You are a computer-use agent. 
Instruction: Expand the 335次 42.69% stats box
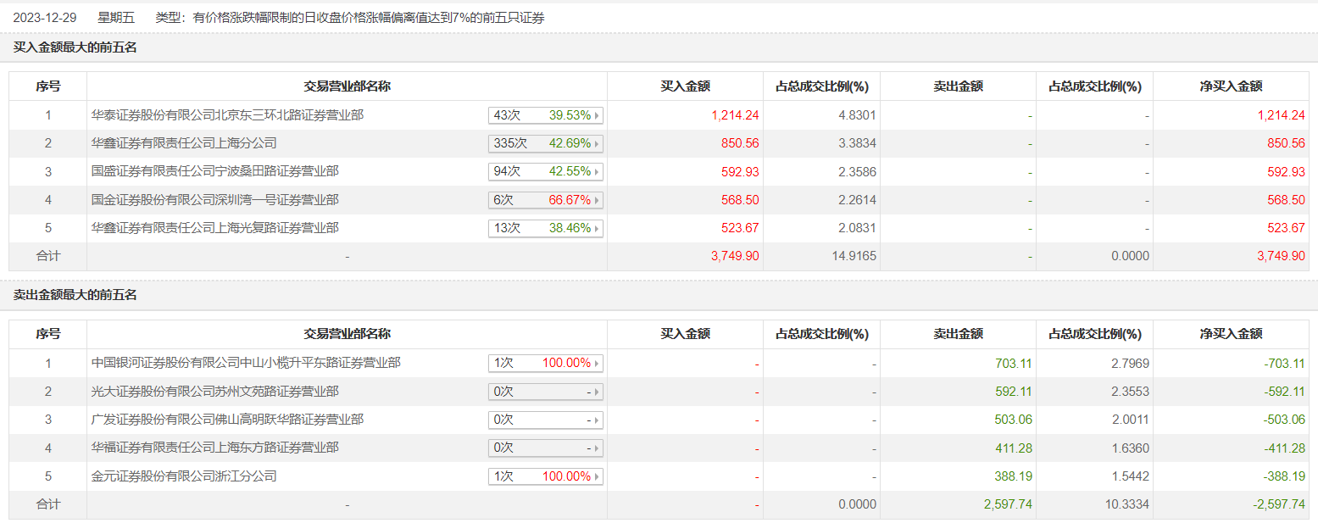click(x=545, y=143)
